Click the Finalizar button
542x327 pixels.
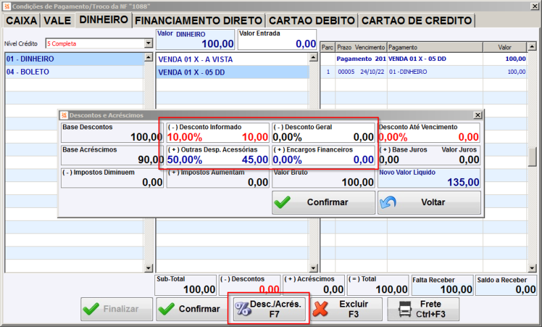point(117,309)
